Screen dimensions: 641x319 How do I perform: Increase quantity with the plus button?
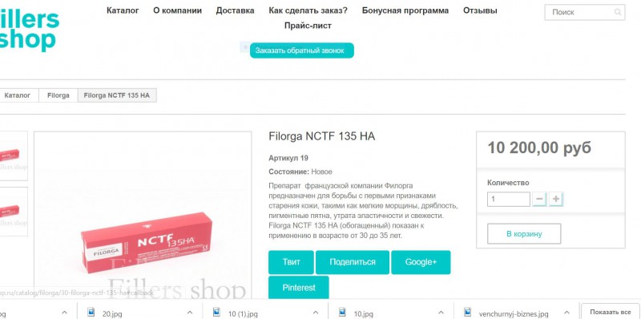point(556,199)
